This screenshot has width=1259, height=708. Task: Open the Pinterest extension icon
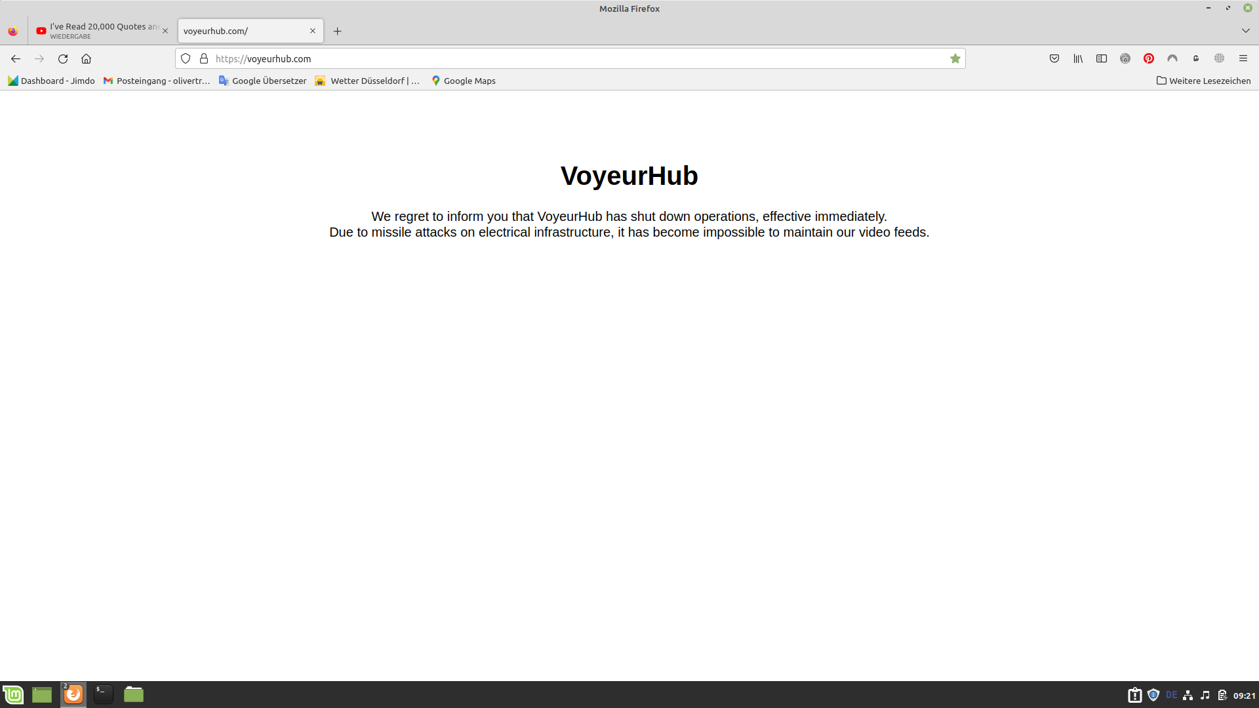point(1148,58)
